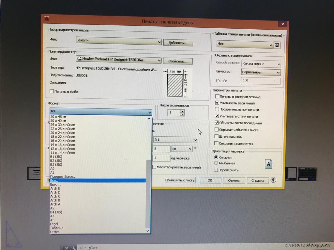Select the 'Альбомная' orientation radio button
The image size is (334, 250).
(x=216, y=163)
